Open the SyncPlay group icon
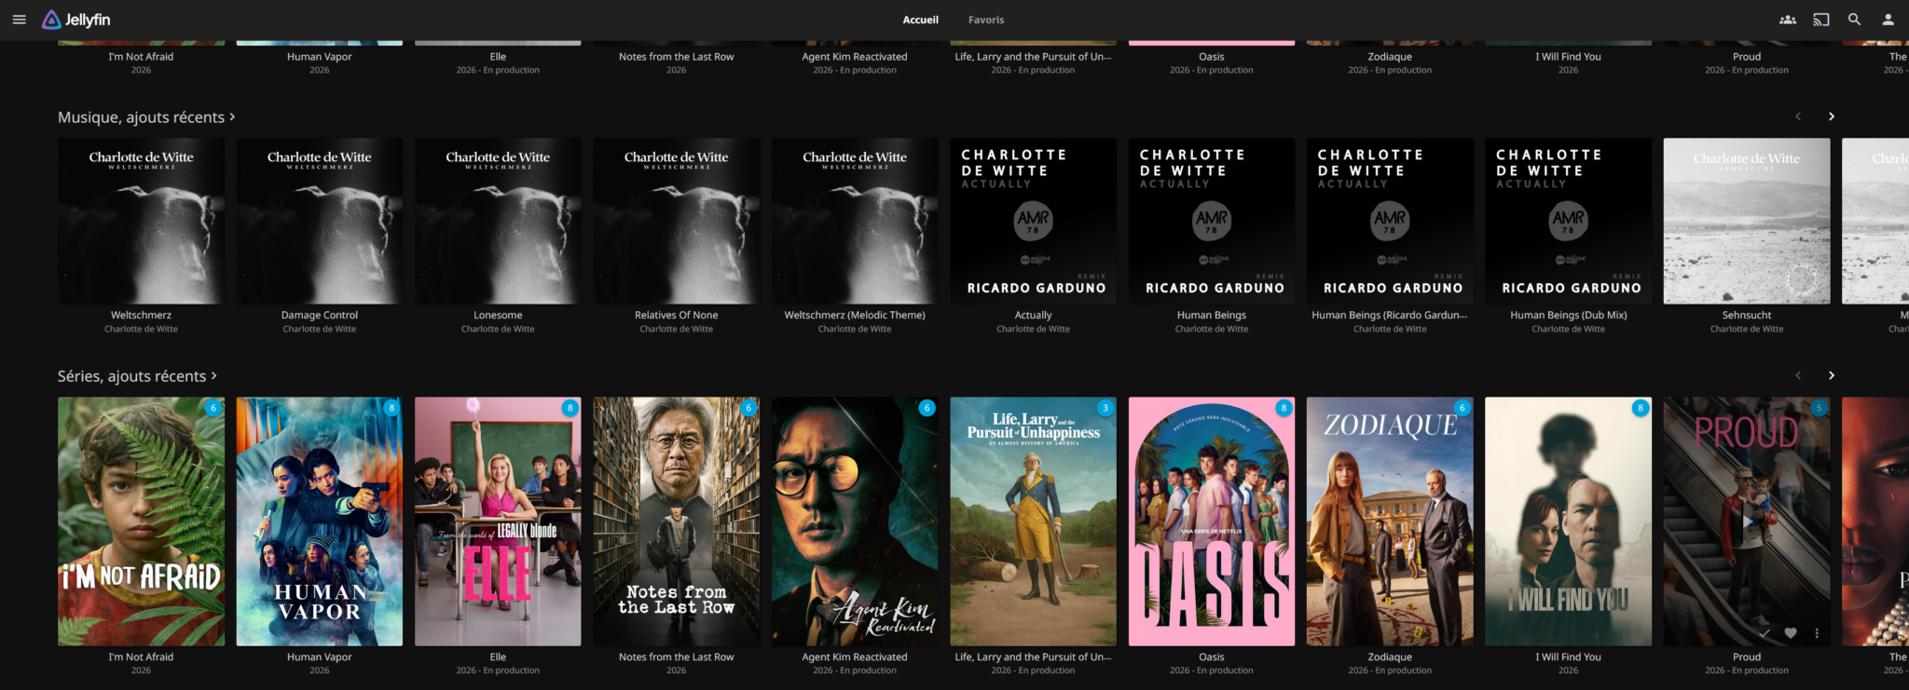 (1788, 20)
